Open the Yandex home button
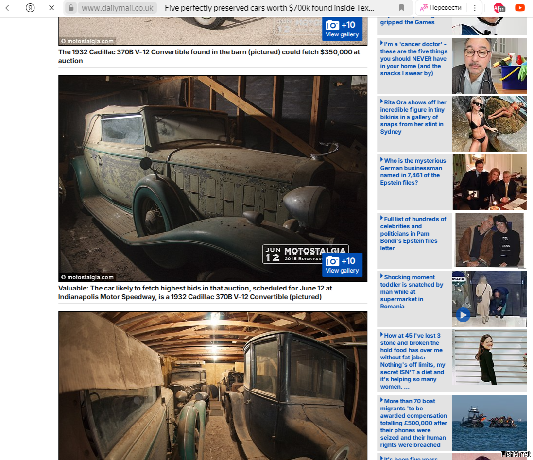Screen dimensions: 533x460 pos(30,8)
